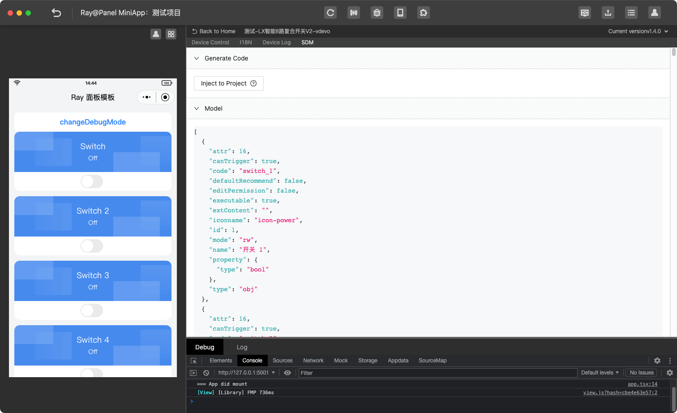The height and width of the screenshot is (413, 677).
Task: Open the puzzle-piece extensions icon
Action: [424, 13]
